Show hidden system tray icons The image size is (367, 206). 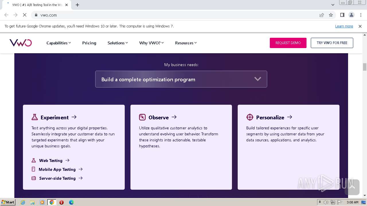point(320,202)
